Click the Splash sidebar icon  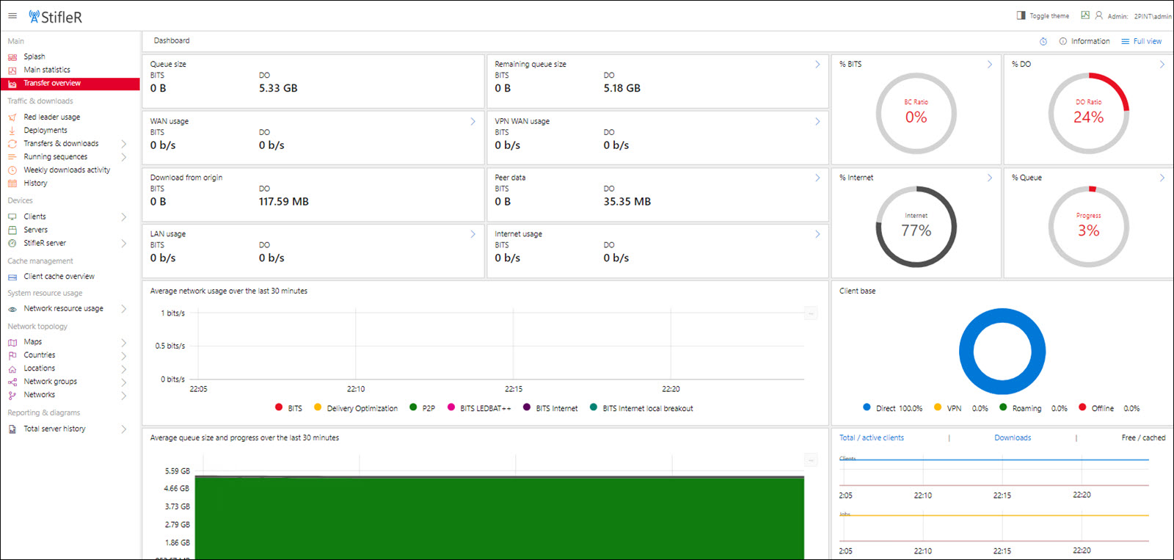tap(12, 57)
